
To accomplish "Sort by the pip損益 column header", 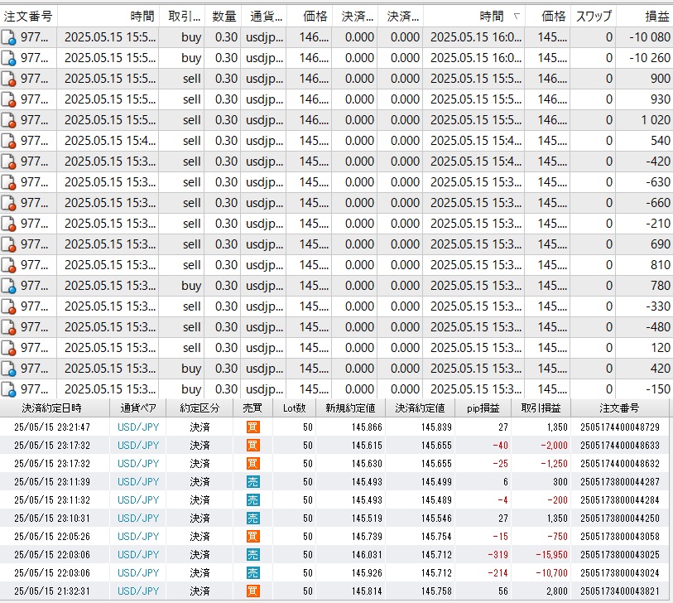I will point(483,408).
